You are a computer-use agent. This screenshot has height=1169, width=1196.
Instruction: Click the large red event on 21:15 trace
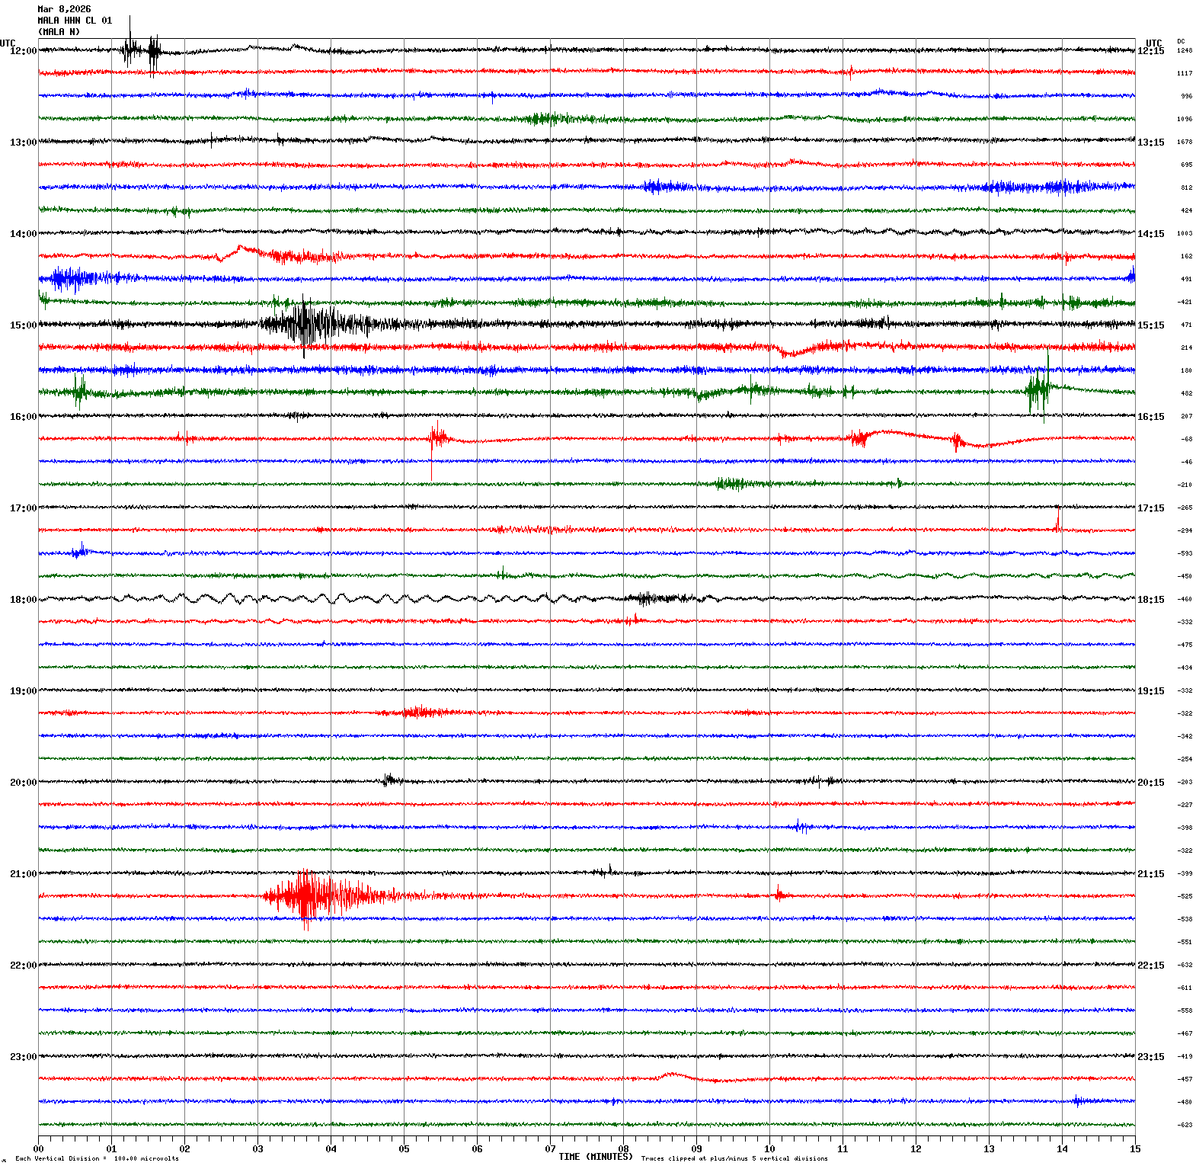(306, 895)
